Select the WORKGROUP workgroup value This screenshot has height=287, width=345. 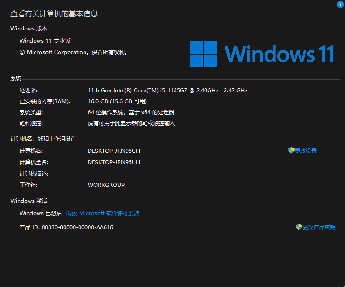coord(106,185)
